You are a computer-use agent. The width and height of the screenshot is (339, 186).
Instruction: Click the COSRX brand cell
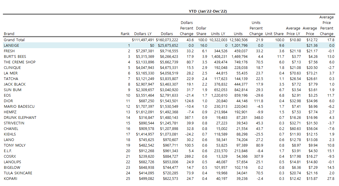point(10,156)
